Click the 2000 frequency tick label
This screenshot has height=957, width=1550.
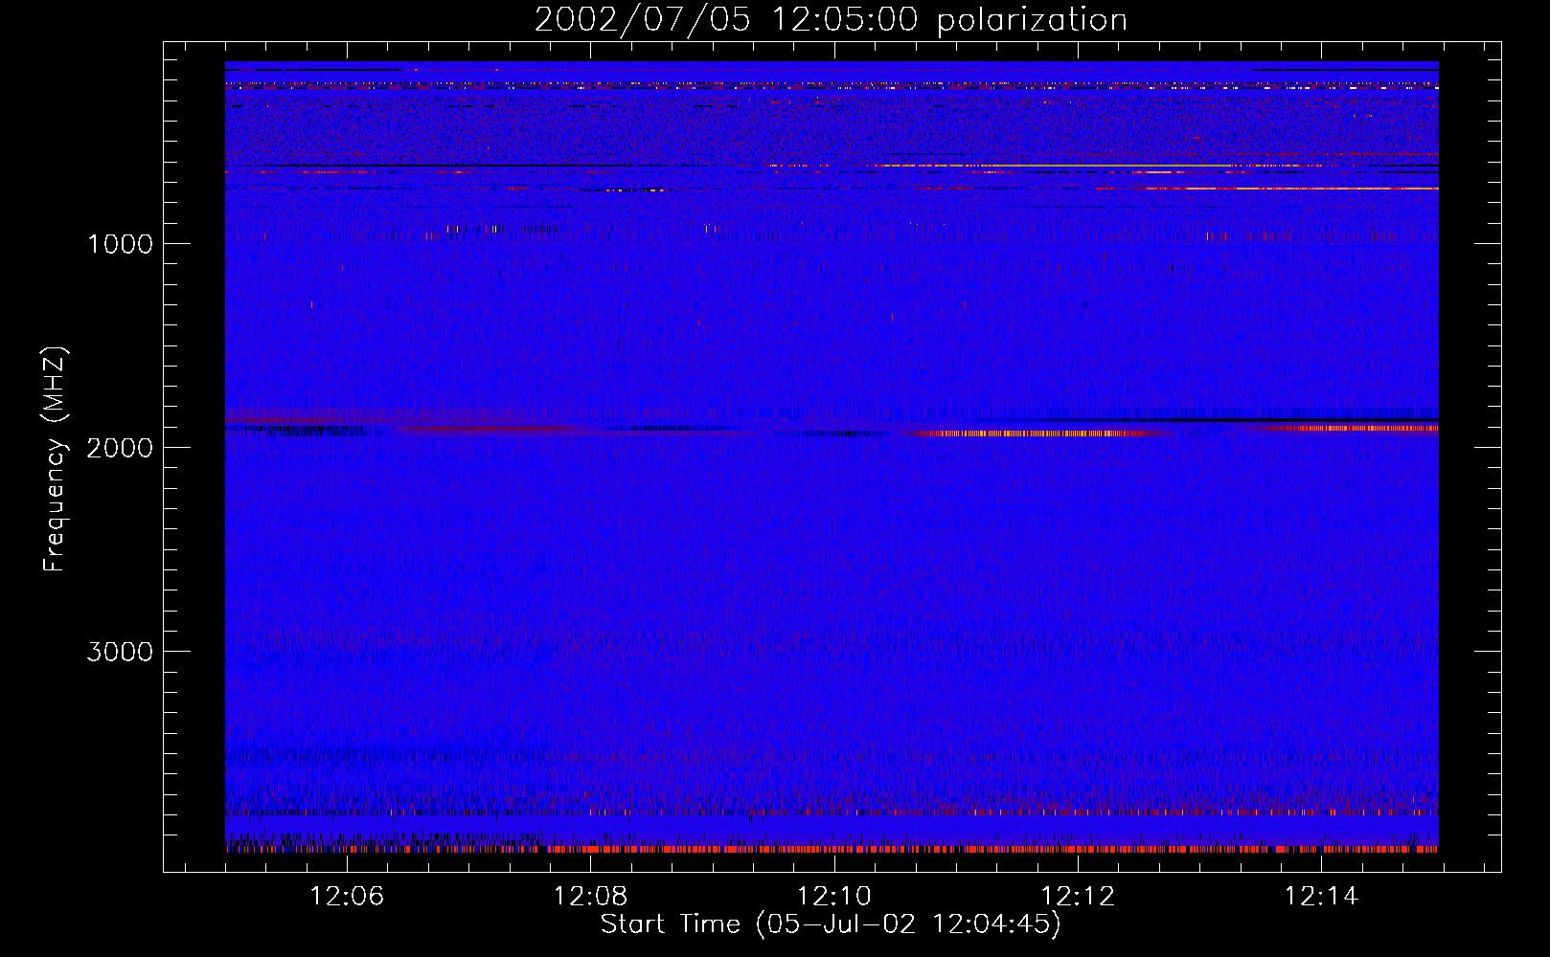point(120,448)
